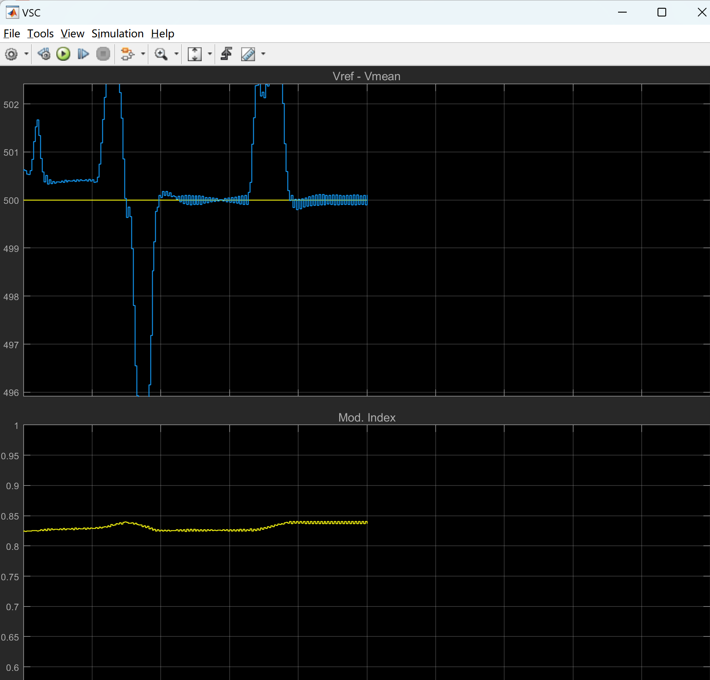Click the Mod. Index plot title

click(x=367, y=418)
